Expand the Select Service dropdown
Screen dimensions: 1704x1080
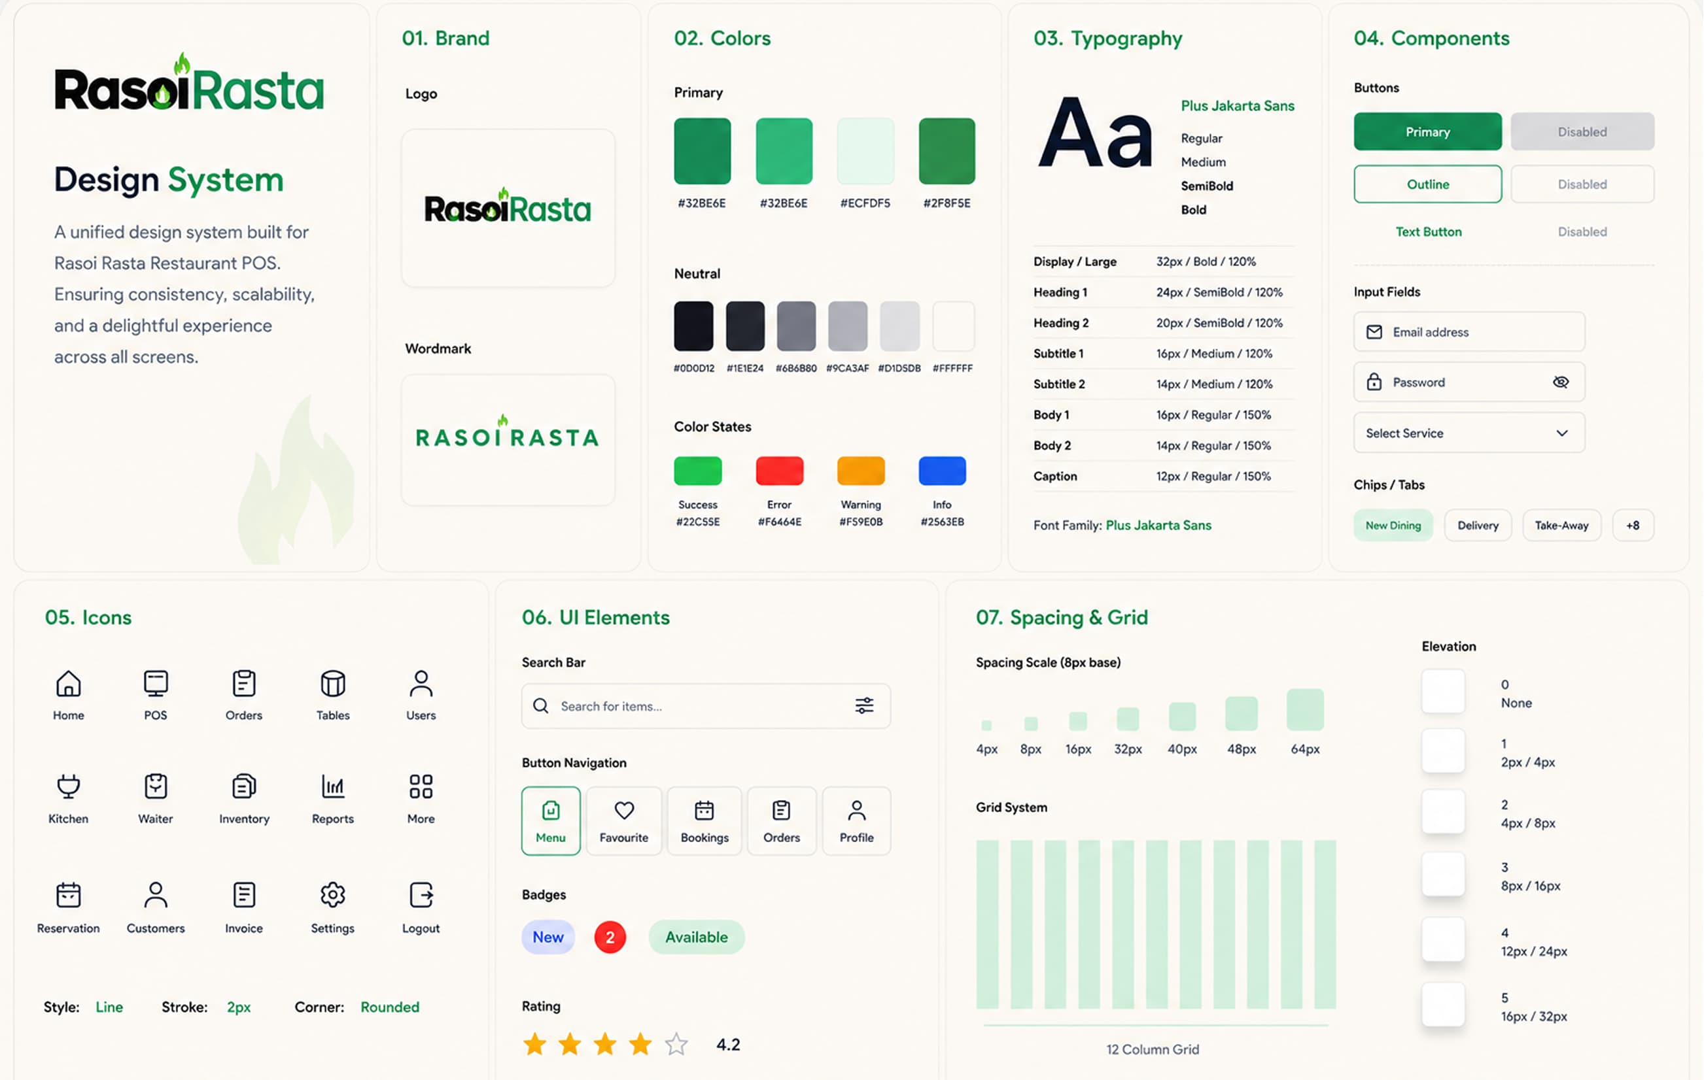(x=1469, y=433)
